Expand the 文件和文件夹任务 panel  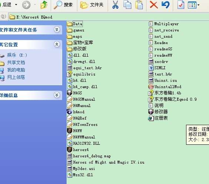(57, 30)
